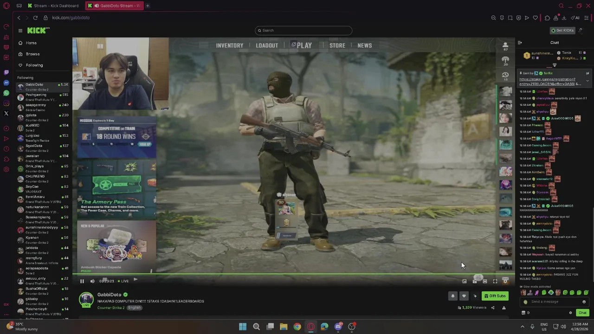Expand gift leaderboard arrow below sunshinem

pyautogui.click(x=555, y=65)
